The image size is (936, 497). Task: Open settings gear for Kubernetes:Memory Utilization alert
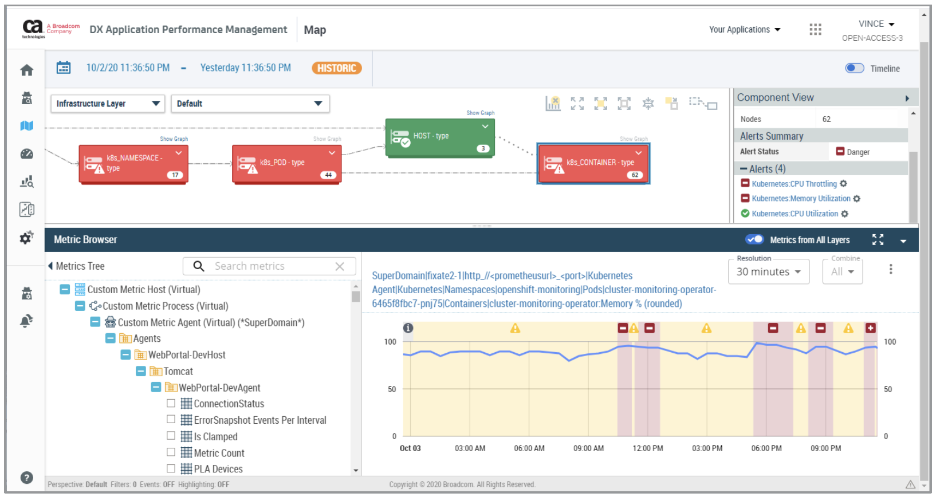(856, 199)
